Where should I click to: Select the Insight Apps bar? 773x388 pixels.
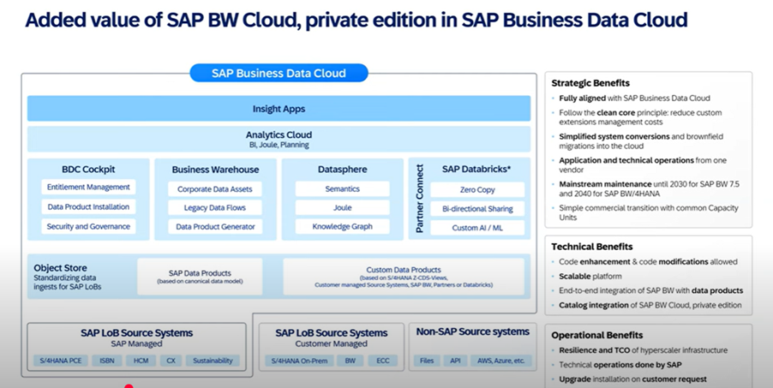point(279,109)
